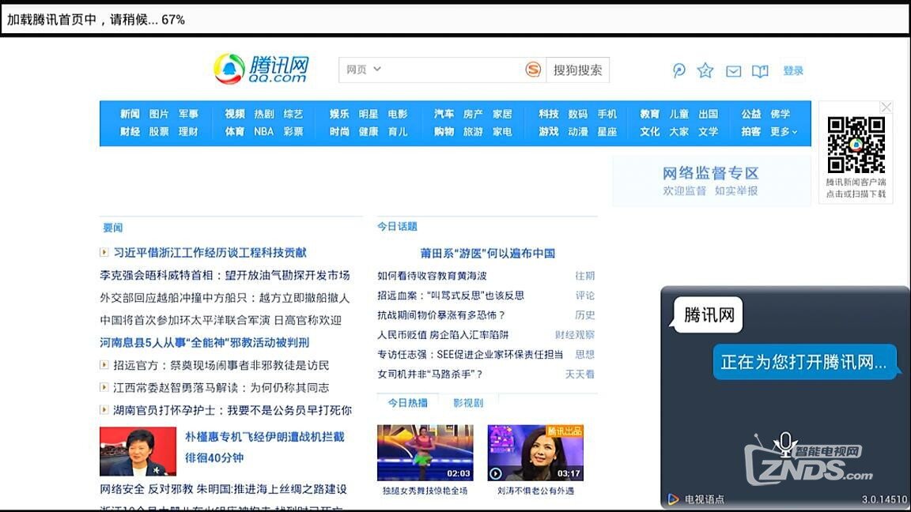
Task: Play the 刘涛 03:17 video thumbnail
Action: tap(535, 453)
